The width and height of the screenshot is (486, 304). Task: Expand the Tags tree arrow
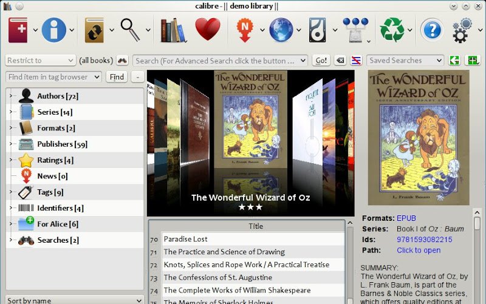pyautogui.click(x=11, y=192)
